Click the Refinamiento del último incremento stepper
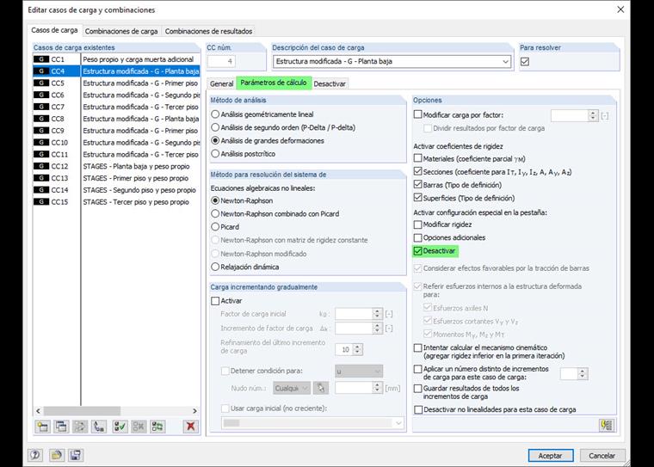Viewport: 654px width, 467px height. [357, 349]
